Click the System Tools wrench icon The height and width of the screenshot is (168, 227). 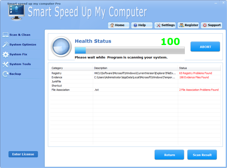(x=5, y=65)
